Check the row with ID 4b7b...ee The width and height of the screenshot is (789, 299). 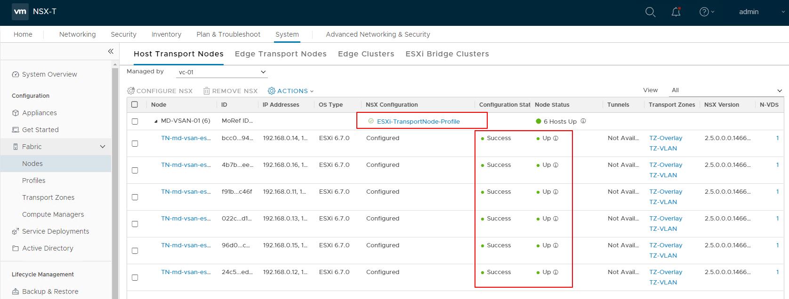point(135,170)
